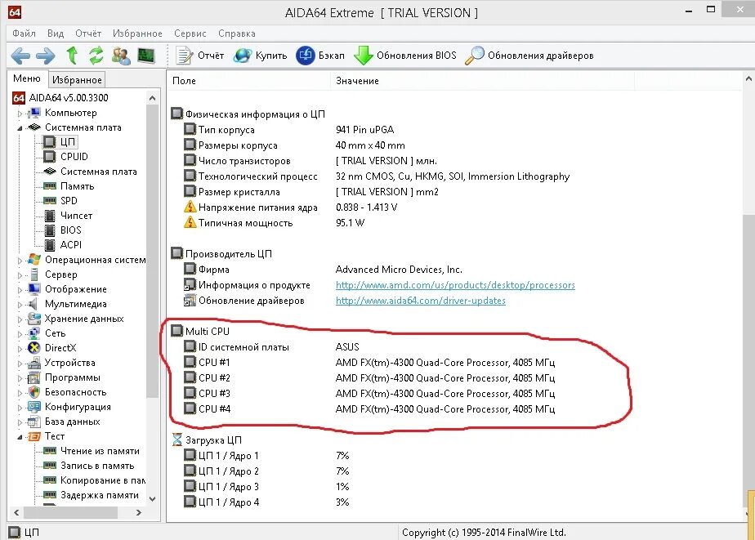
Task: Click the Напряжение питания ядра warning icon
Action: pos(190,207)
